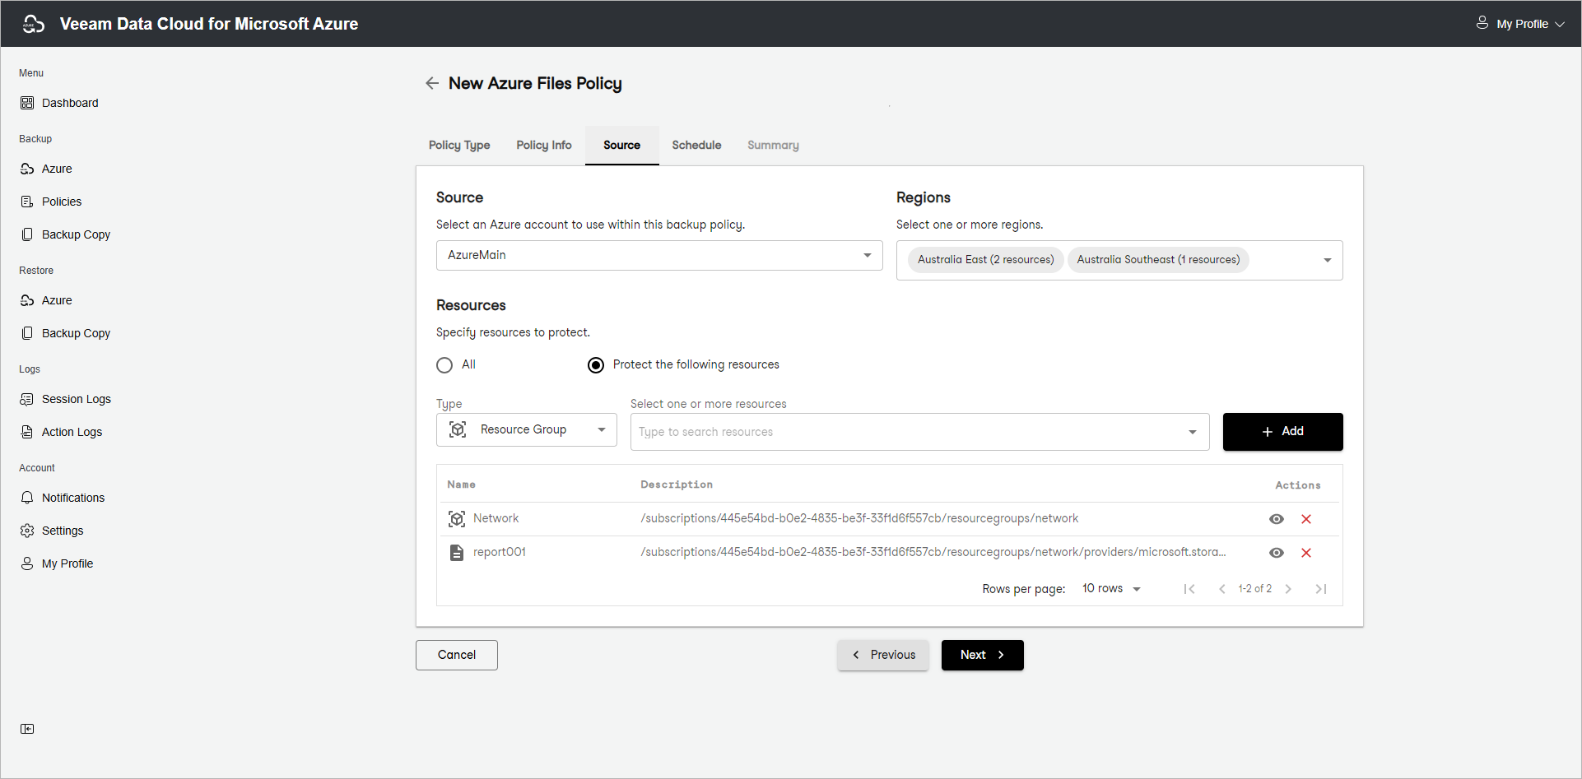Remove the report001 resource with red X
Screen dimensions: 1582x779
pos(1306,553)
